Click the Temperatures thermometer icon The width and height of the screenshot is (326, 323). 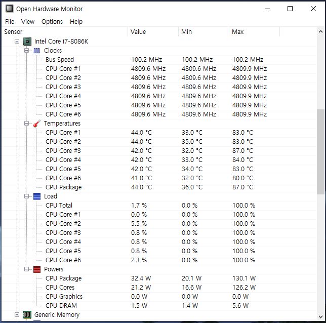point(37,124)
